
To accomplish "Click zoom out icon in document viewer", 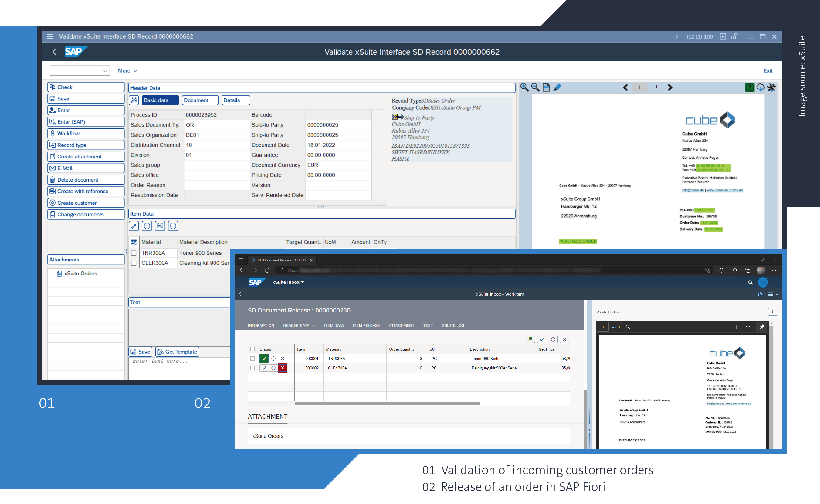I will coord(535,87).
